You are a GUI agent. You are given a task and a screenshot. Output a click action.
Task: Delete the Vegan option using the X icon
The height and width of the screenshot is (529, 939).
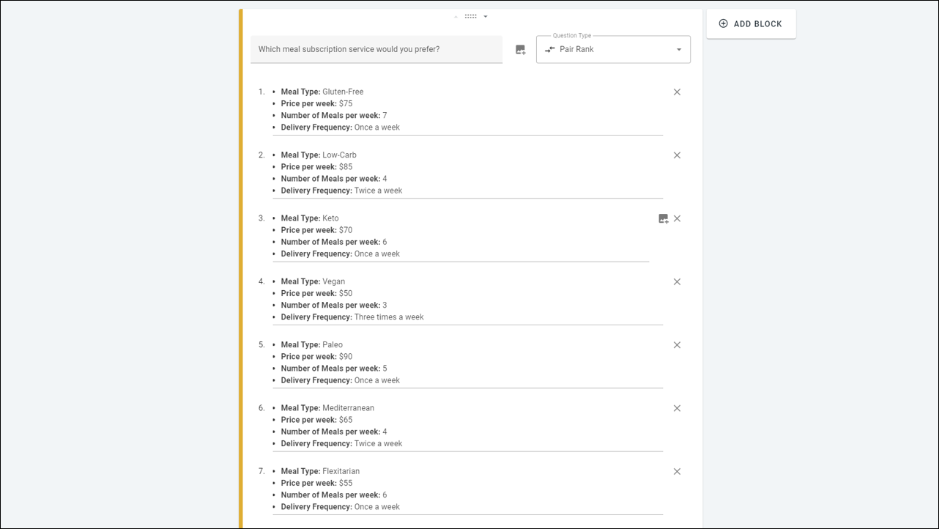pos(677,282)
